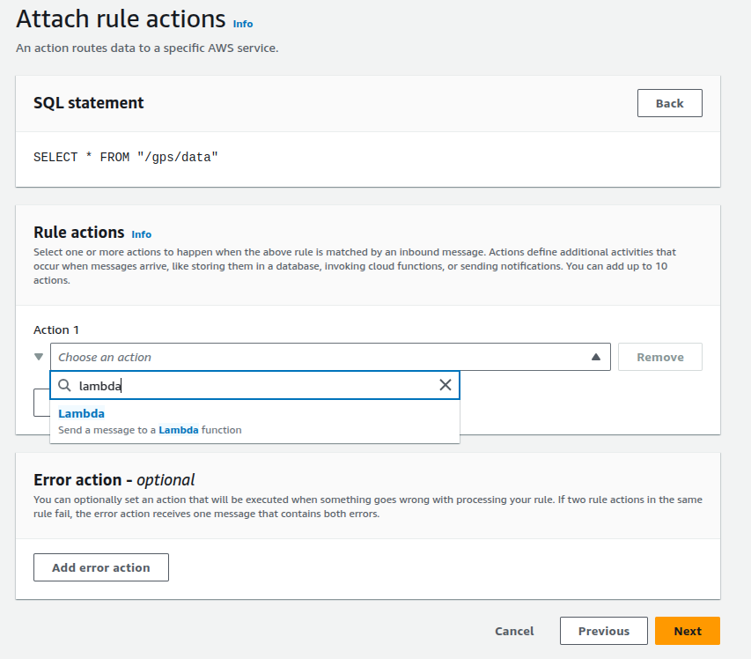Screen dimensions: 751x659
Task: Click the Remove button for Action 1
Action: [x=659, y=357]
